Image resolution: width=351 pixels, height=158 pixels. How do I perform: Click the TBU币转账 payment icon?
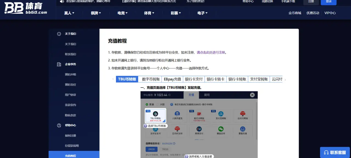coord(155,114)
